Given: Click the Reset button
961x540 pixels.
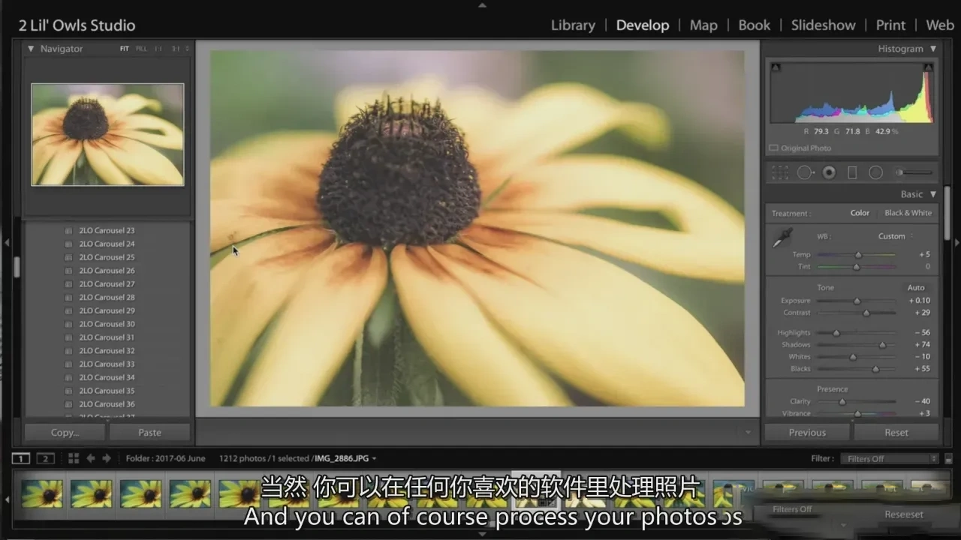Looking at the screenshot, I should point(896,432).
